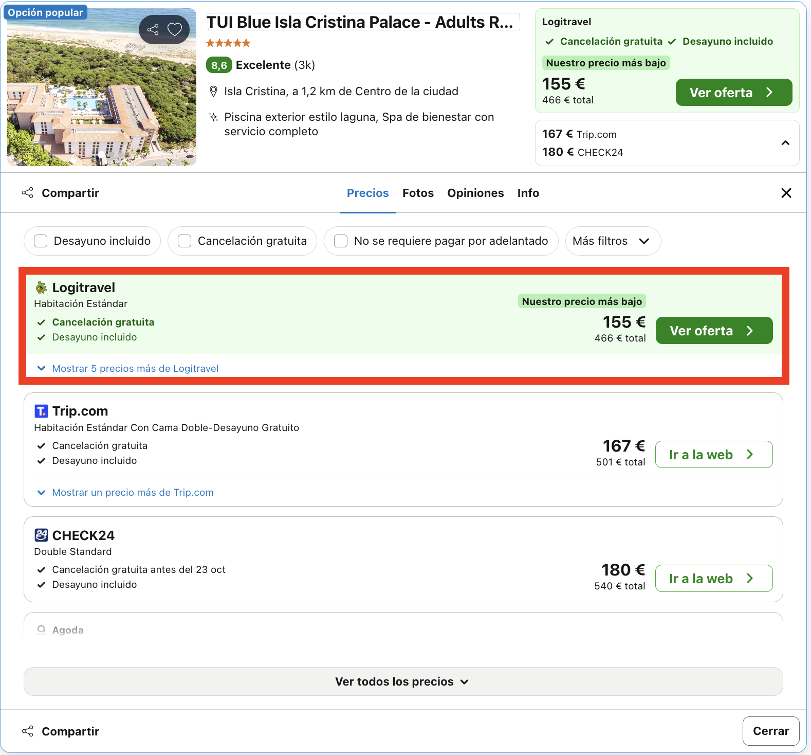Viewport: 811px width, 755px height.
Task: Click '501 € total' under Trip.com price
Action: (620, 462)
